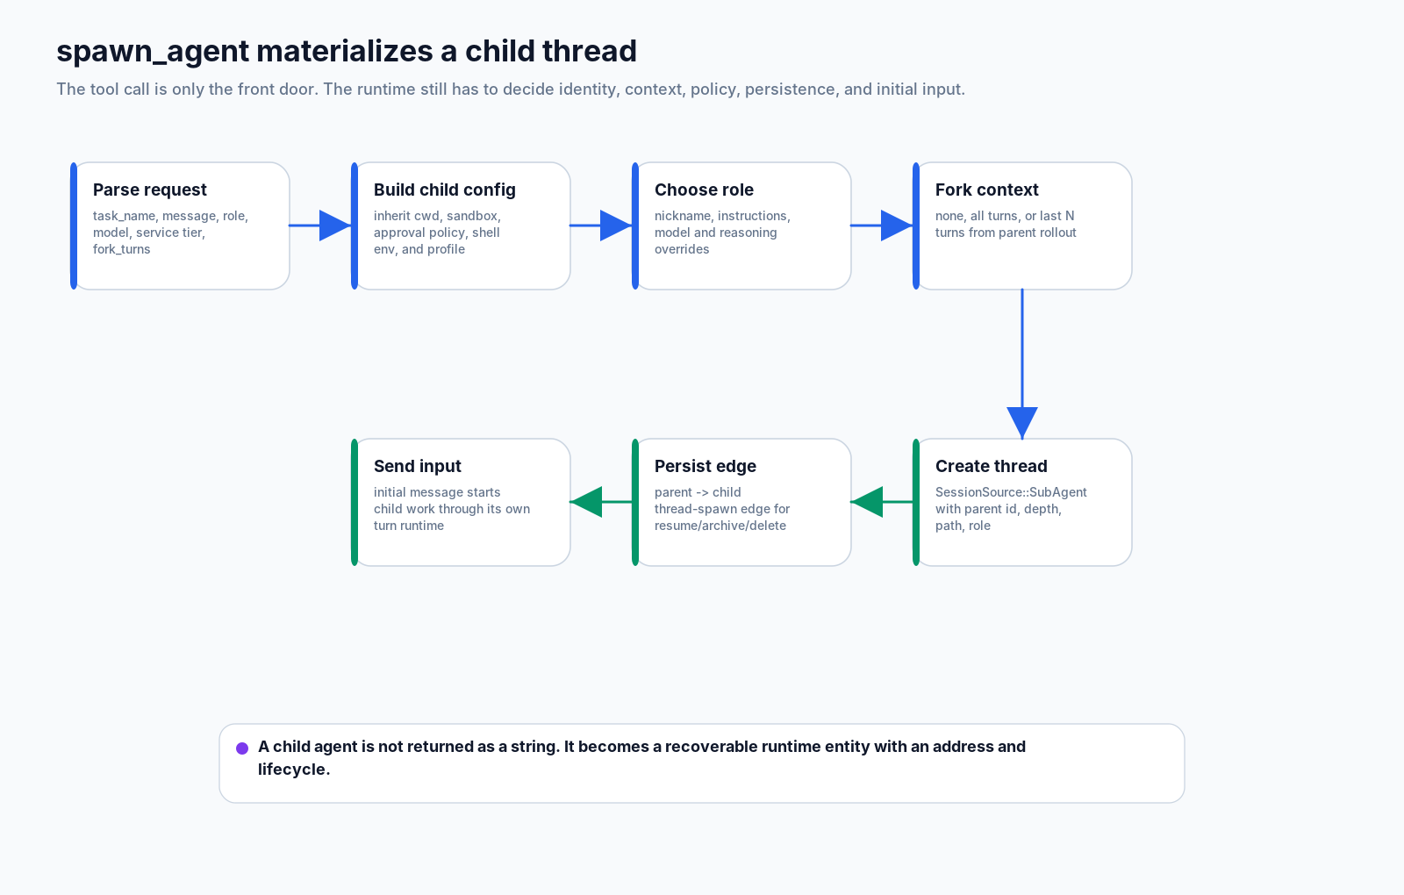Click the Create thread node

(1022, 502)
